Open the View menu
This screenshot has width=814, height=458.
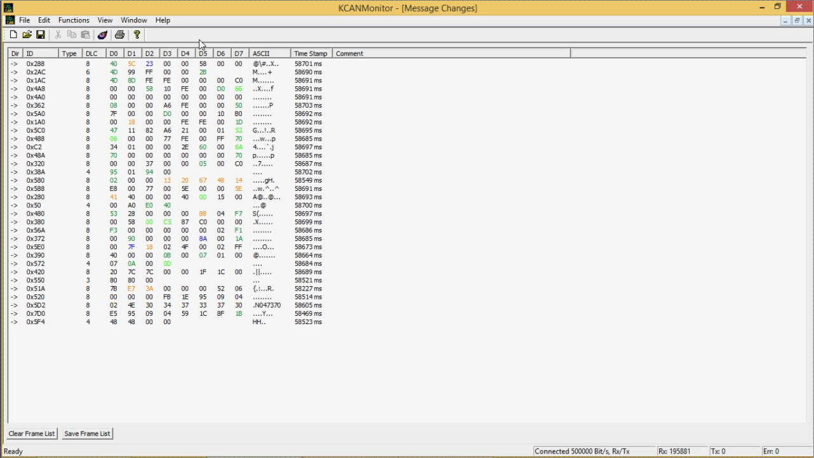[x=105, y=20]
